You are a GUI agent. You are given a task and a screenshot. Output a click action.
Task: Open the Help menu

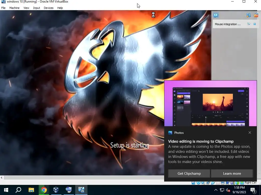click(x=60, y=8)
